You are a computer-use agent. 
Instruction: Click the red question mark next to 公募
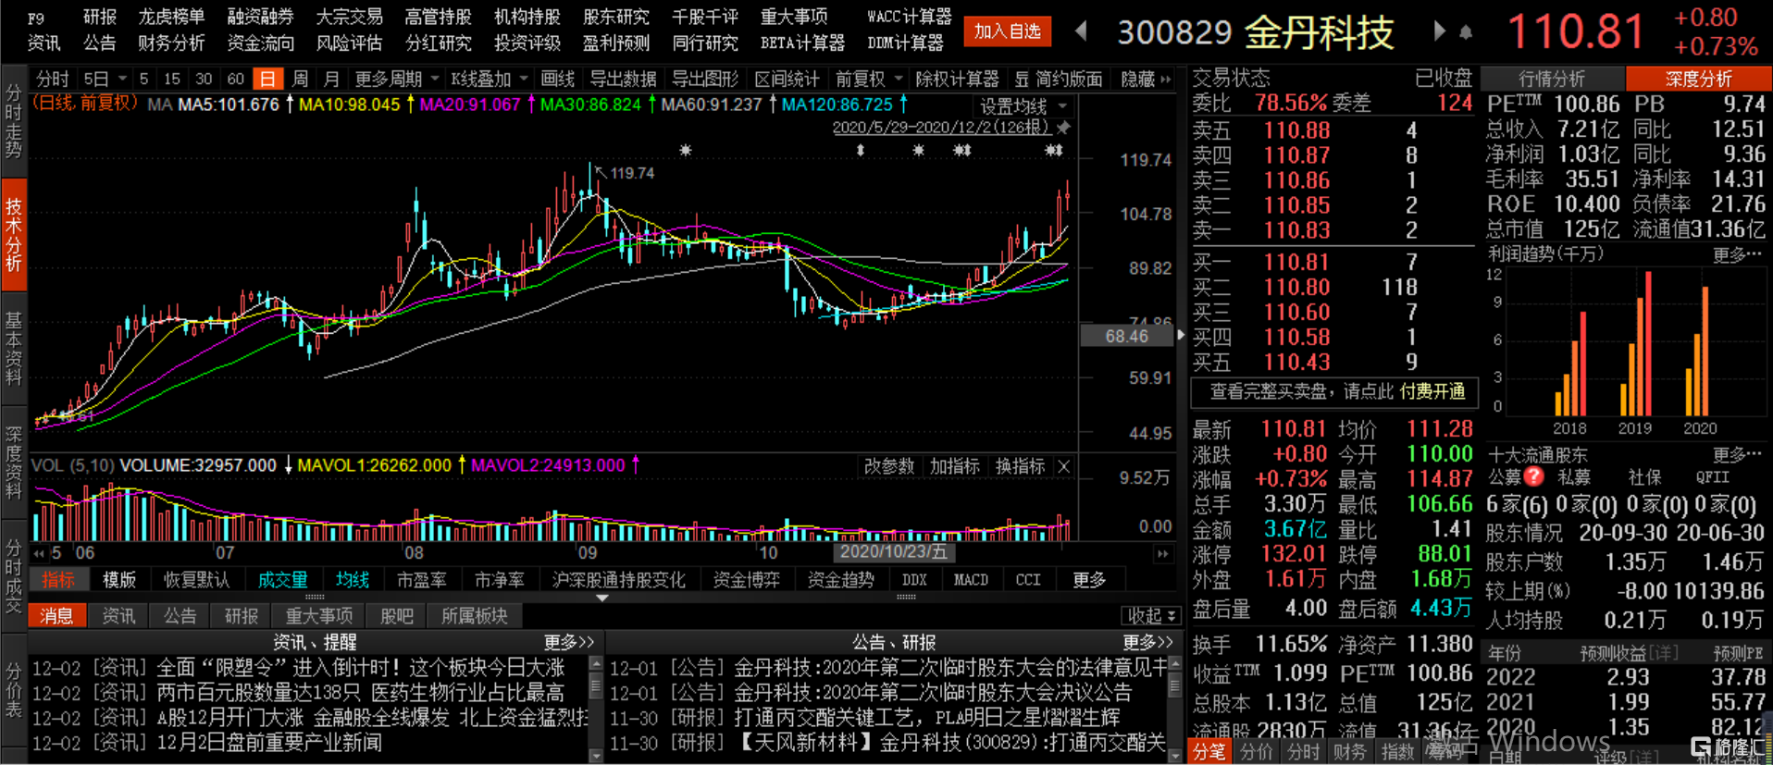(1533, 476)
